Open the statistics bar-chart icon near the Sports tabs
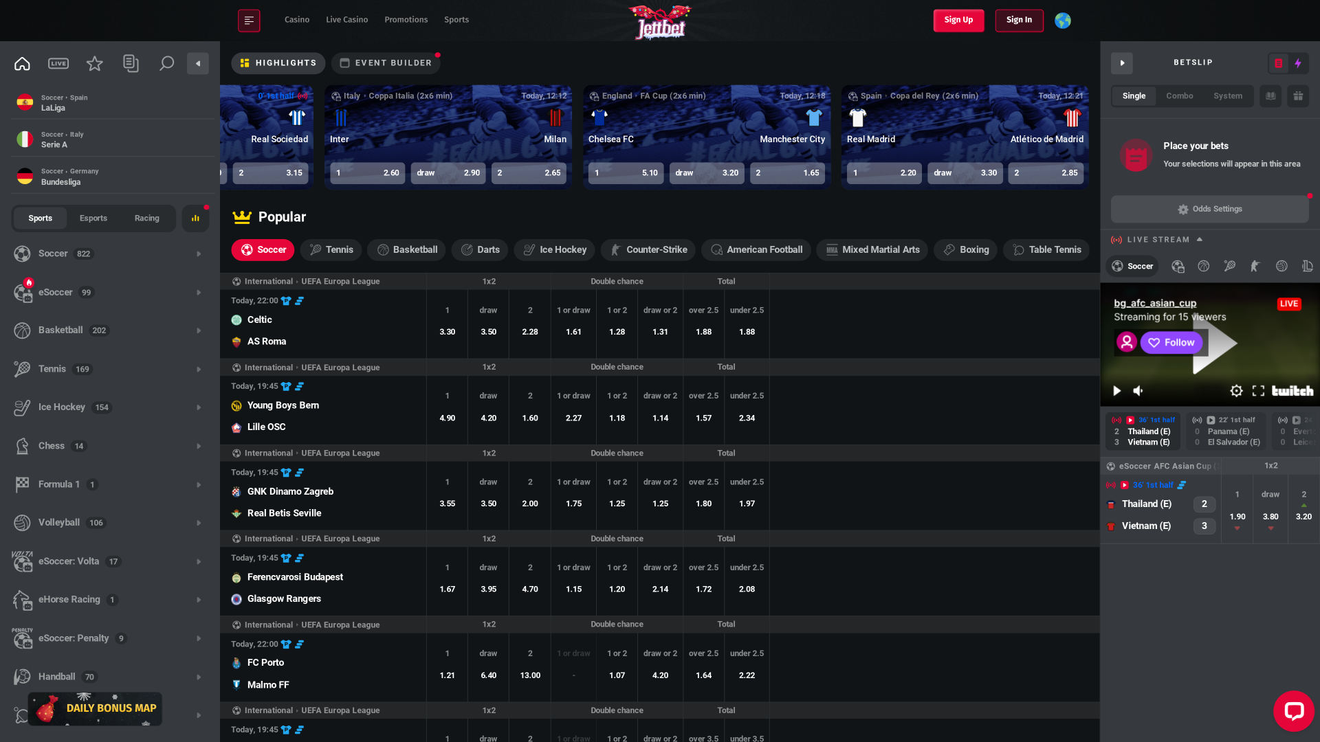The width and height of the screenshot is (1320, 742). point(195,218)
